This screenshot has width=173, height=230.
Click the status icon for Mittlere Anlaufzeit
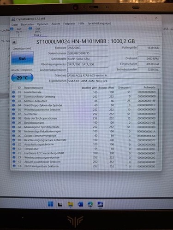13,101
